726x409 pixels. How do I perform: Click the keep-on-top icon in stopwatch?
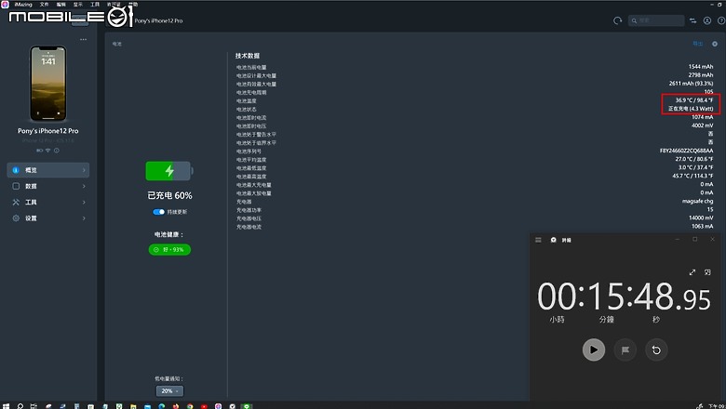pos(707,272)
